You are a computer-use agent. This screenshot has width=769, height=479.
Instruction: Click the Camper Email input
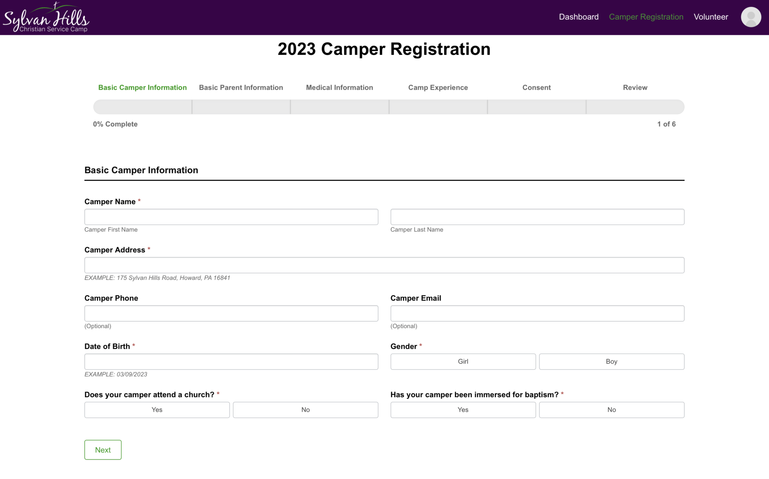537,313
